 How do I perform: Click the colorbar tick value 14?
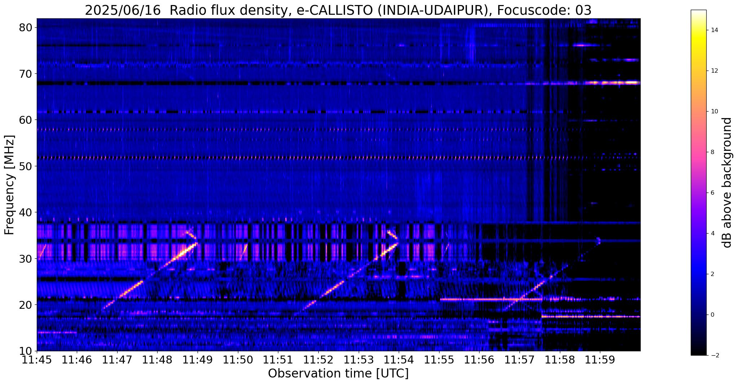714,30
